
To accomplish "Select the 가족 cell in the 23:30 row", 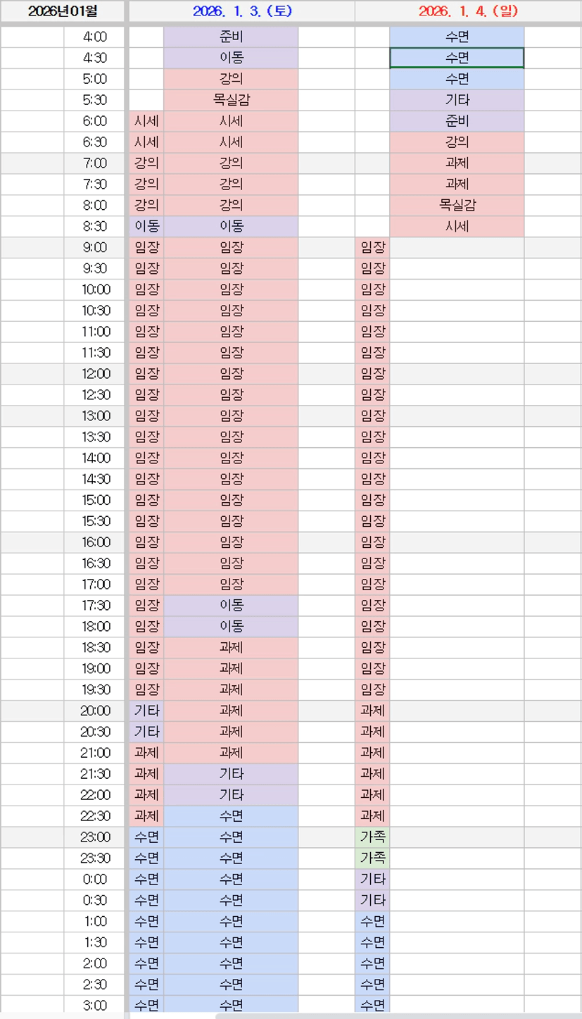I will coord(372,858).
